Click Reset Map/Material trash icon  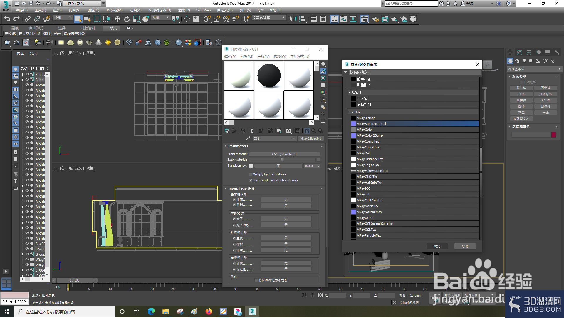(x=252, y=131)
